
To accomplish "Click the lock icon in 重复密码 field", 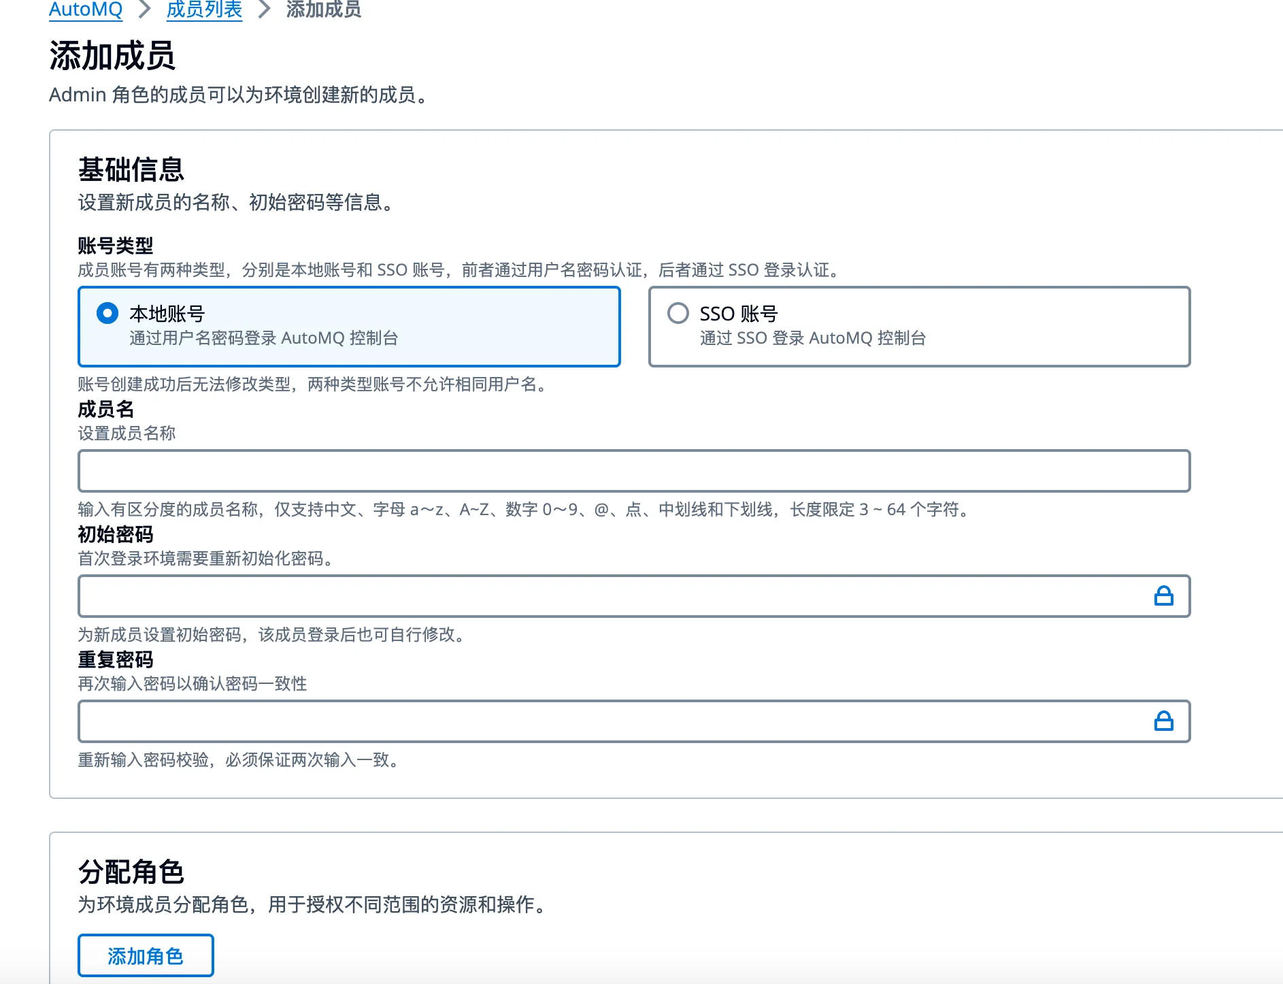I will [1164, 721].
